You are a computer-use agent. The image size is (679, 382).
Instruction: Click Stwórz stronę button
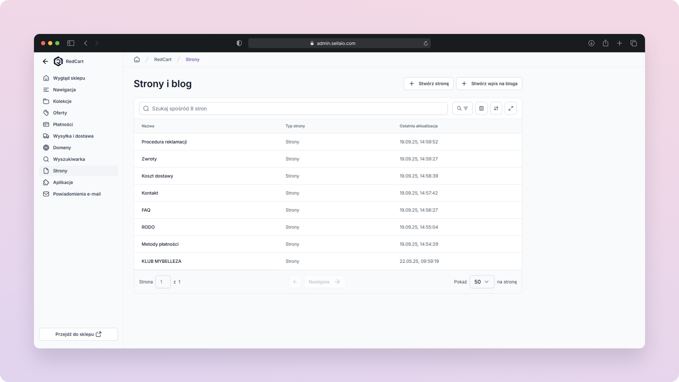point(429,84)
